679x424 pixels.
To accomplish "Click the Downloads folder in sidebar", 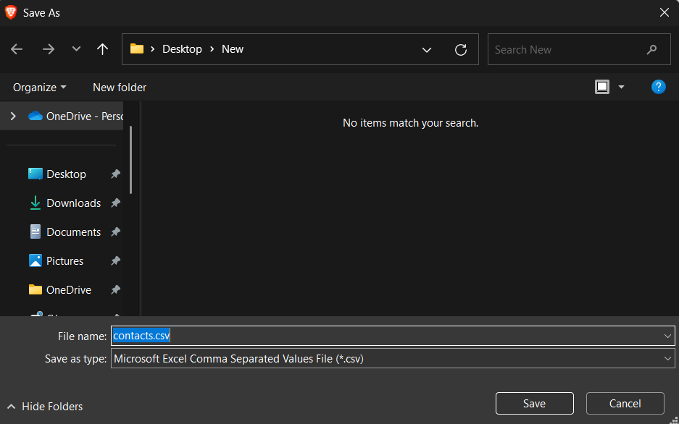I will [x=73, y=203].
